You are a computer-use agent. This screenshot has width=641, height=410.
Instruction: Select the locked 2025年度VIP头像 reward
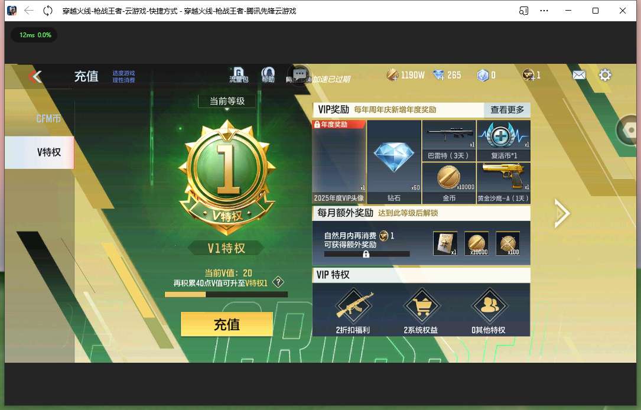tap(339, 162)
